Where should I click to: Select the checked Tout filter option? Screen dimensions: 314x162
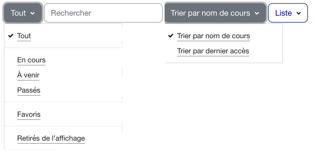pos(24,36)
